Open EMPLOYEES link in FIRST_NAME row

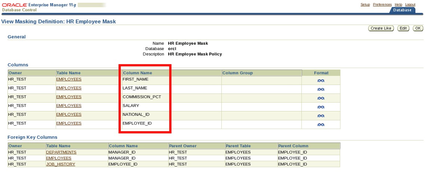[68, 79]
